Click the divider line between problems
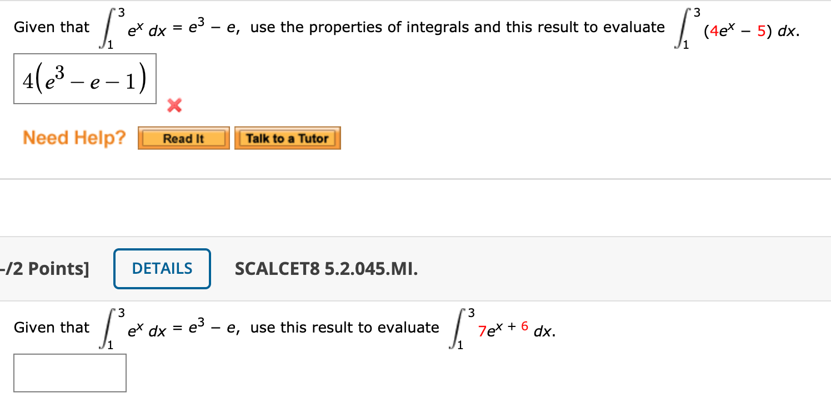Screen dimensions: 831x409 tap(416, 178)
